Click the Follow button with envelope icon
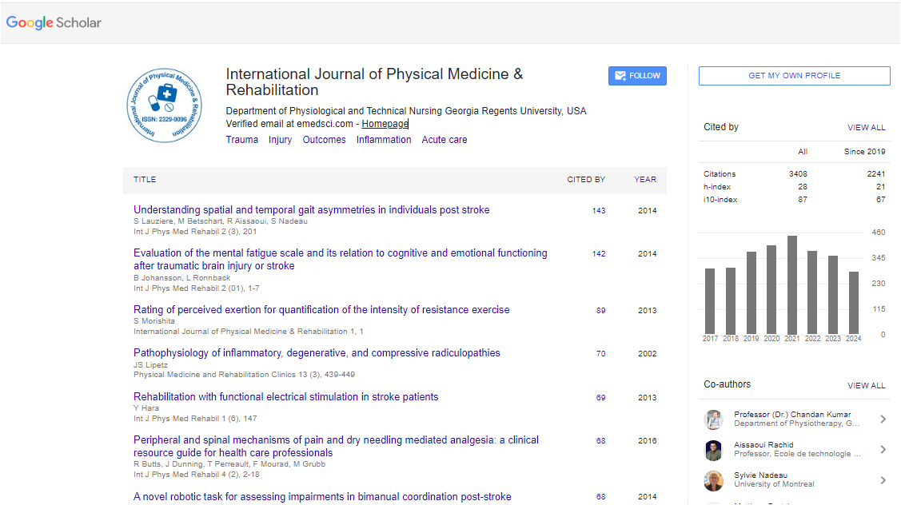This screenshot has width=901, height=505. [x=637, y=76]
